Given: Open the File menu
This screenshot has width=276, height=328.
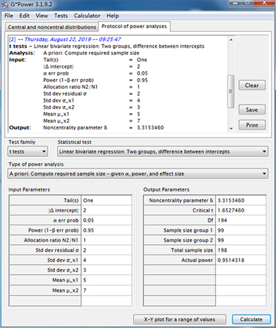Looking at the screenshot, I should coord(9,16).
